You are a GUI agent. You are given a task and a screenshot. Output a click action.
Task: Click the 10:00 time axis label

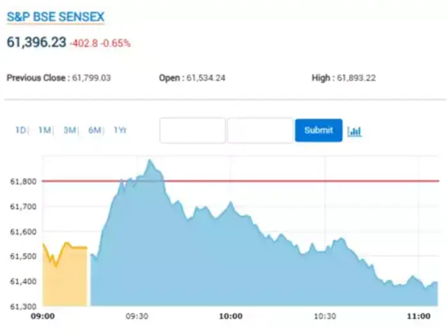[x=230, y=316]
